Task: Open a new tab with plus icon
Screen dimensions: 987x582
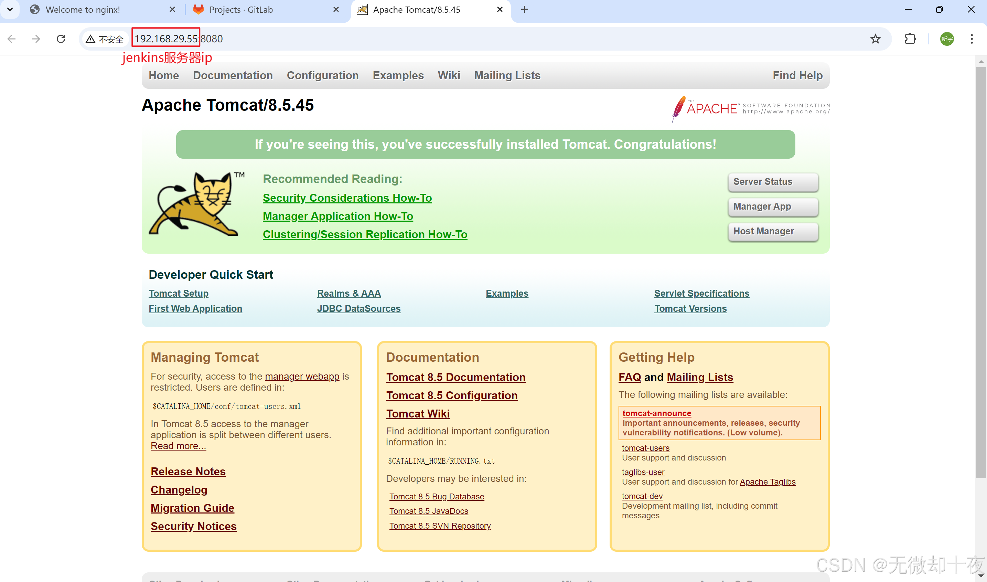Action: coord(525,9)
